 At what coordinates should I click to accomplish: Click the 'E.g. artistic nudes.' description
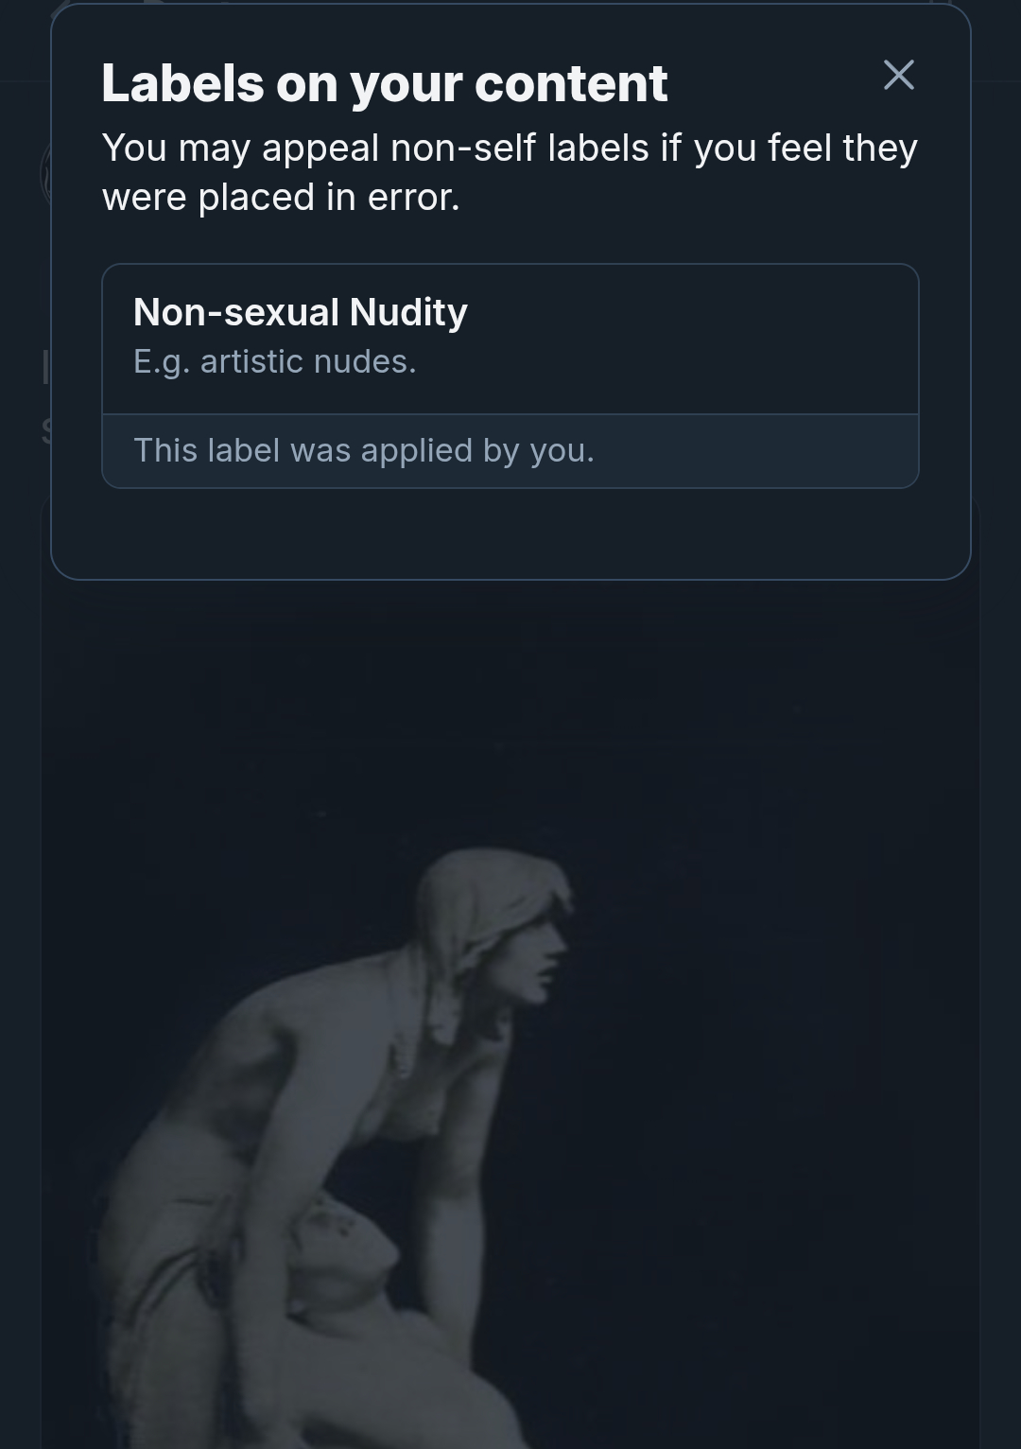coord(275,361)
